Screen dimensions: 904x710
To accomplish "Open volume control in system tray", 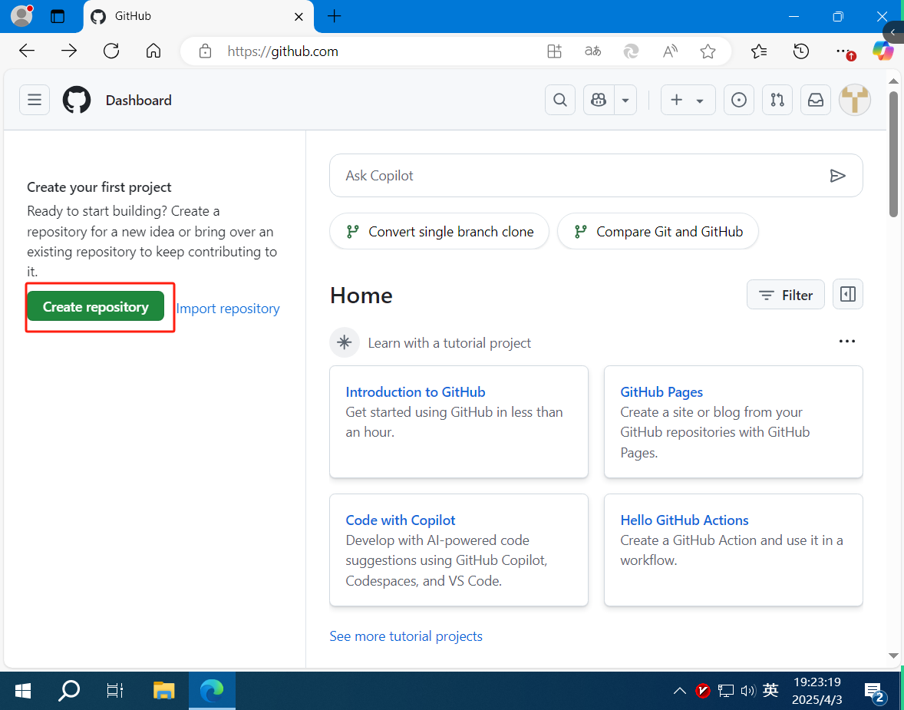I will pyautogui.click(x=747, y=690).
